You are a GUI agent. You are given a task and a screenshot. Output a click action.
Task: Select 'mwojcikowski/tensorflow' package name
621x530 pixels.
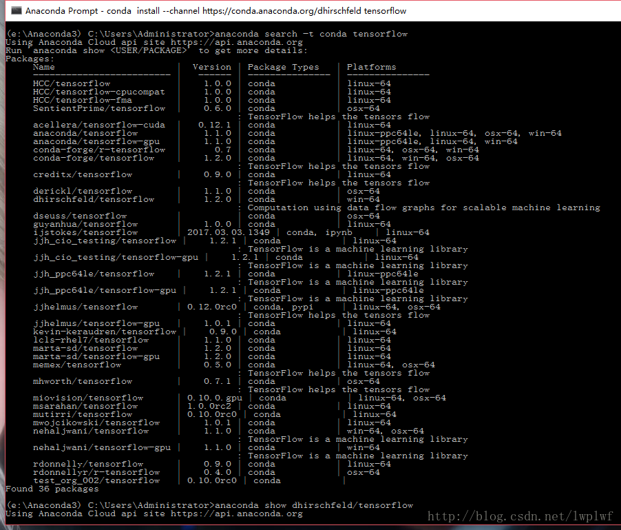pyautogui.click(x=96, y=423)
